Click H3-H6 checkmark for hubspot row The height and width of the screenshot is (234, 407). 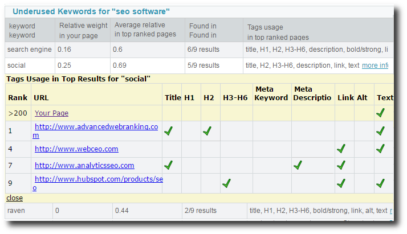(227, 183)
